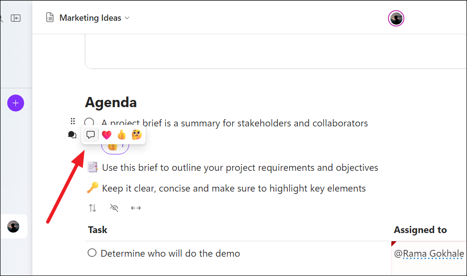The height and width of the screenshot is (276, 467).
Task: Click the expand width arrows icon
Action: 136,208
